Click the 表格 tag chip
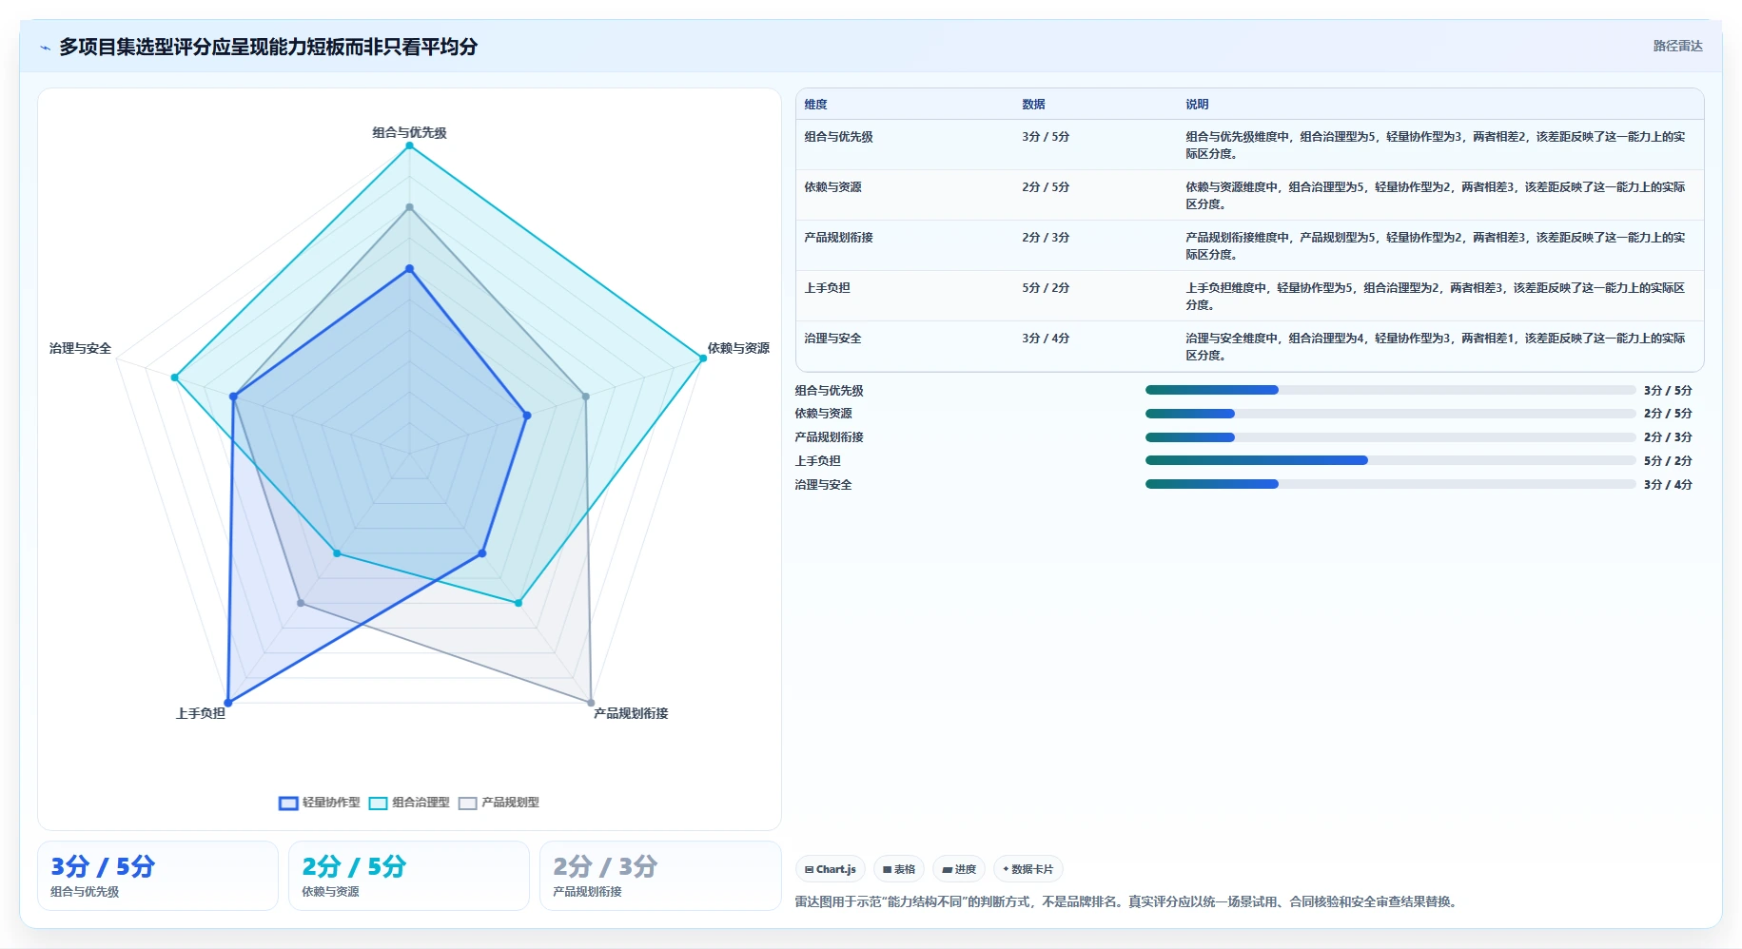The height and width of the screenshot is (949, 1742). click(899, 869)
